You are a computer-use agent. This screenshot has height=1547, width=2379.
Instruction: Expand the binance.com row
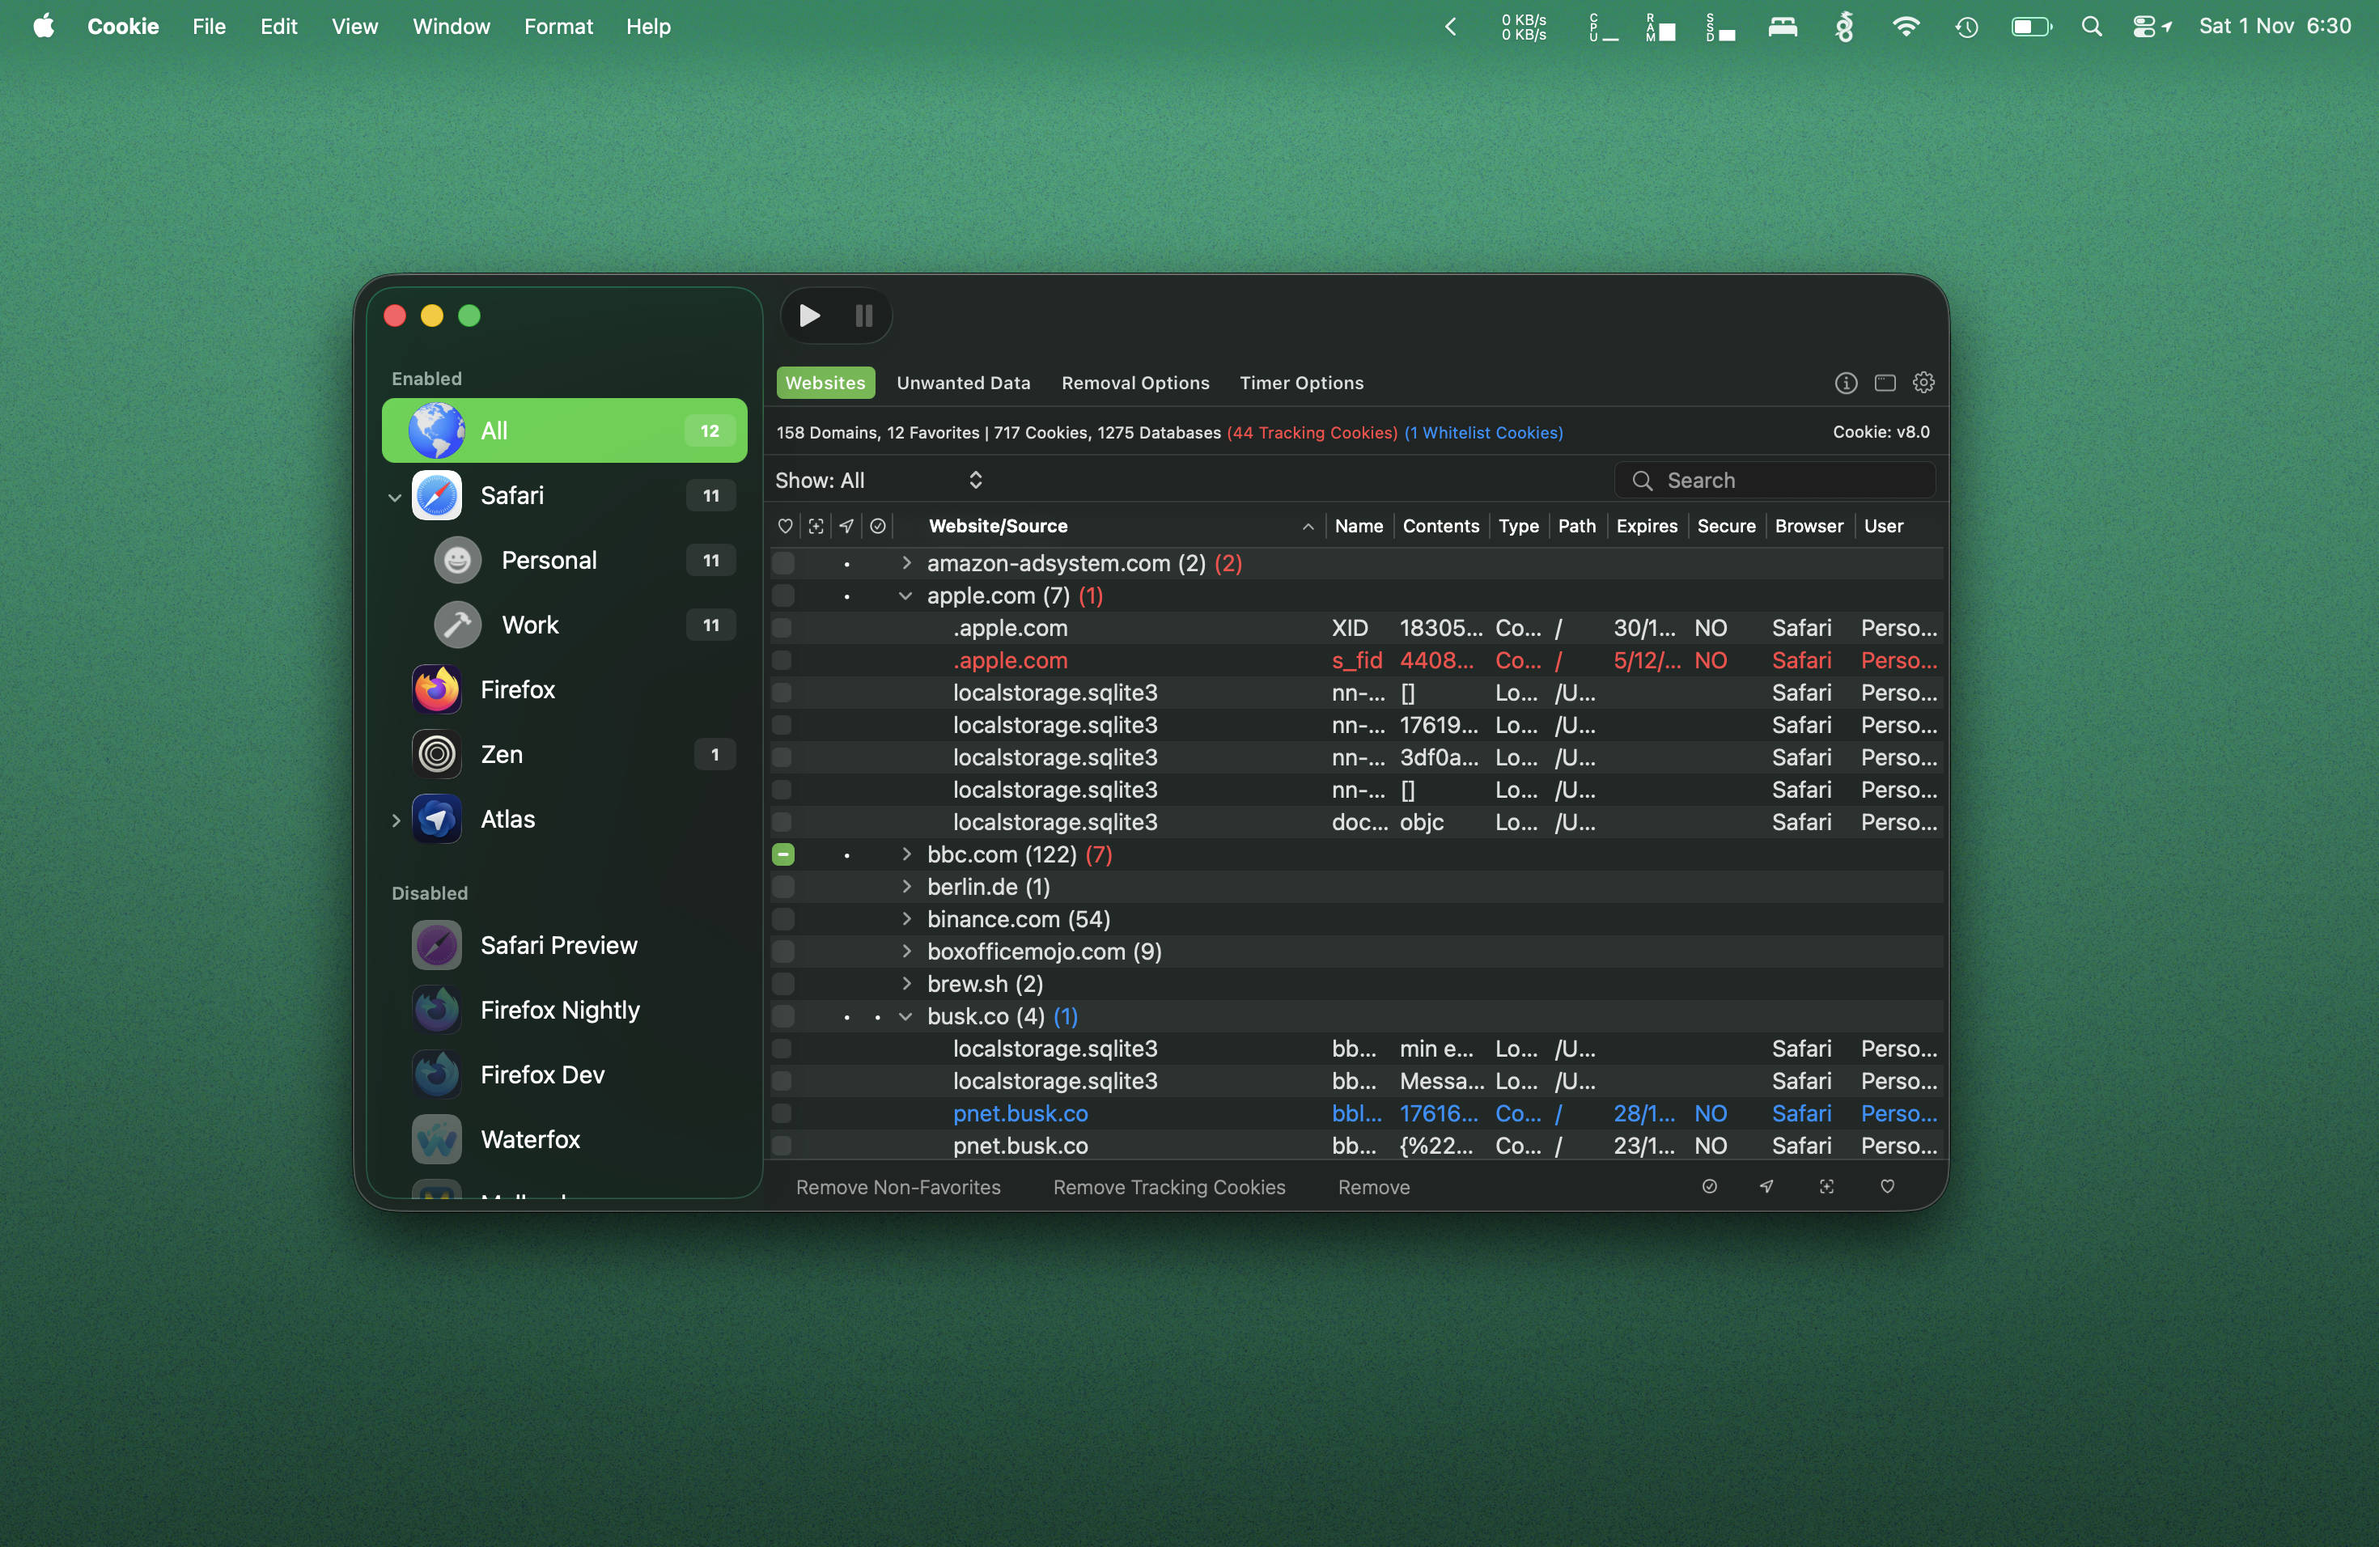tap(906, 919)
